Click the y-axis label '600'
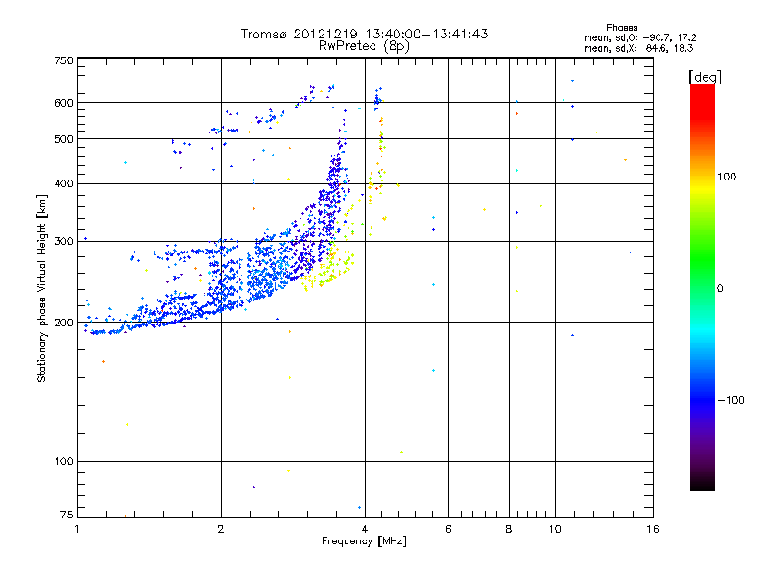The image size is (768, 576). (63, 103)
